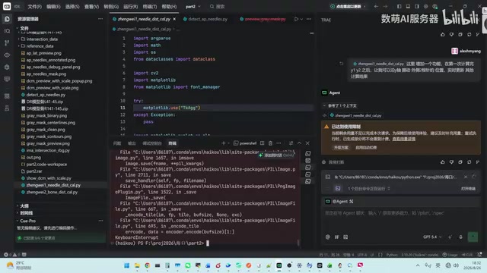Click UTF-8 encoding in status bar

point(362,255)
